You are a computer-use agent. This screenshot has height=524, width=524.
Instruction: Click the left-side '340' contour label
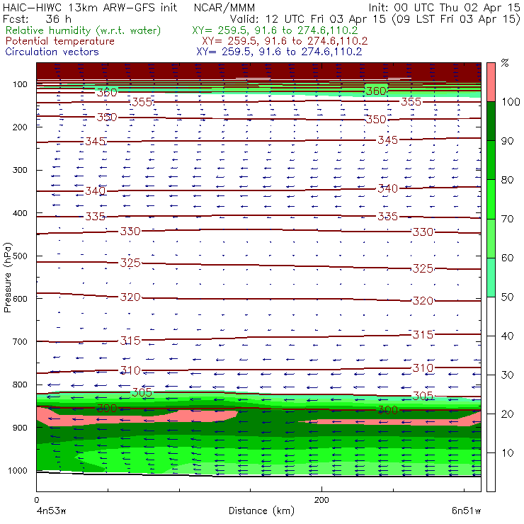click(96, 190)
